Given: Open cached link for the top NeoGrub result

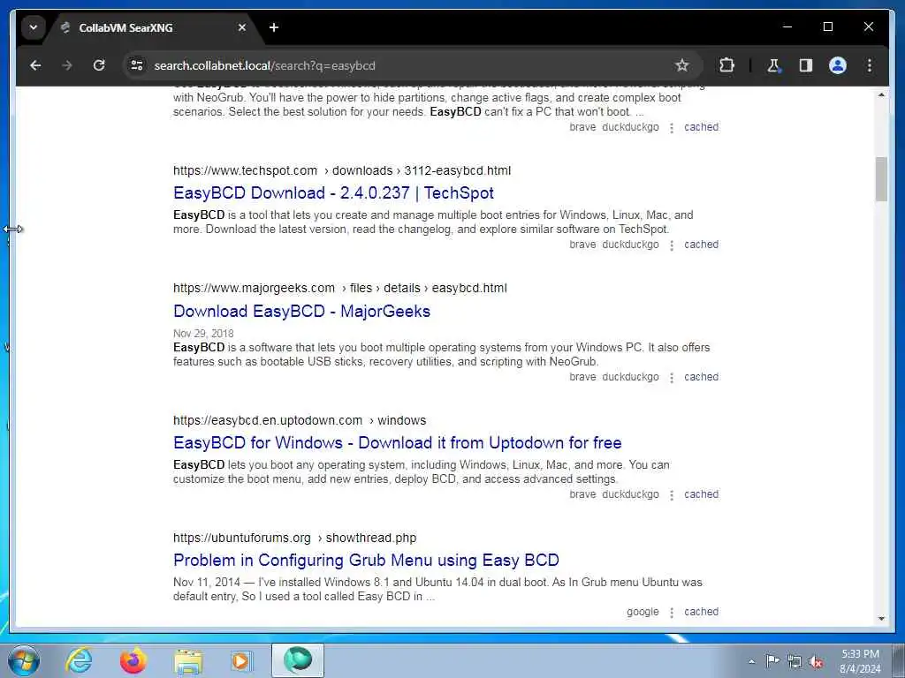Looking at the screenshot, I should pyautogui.click(x=701, y=127).
